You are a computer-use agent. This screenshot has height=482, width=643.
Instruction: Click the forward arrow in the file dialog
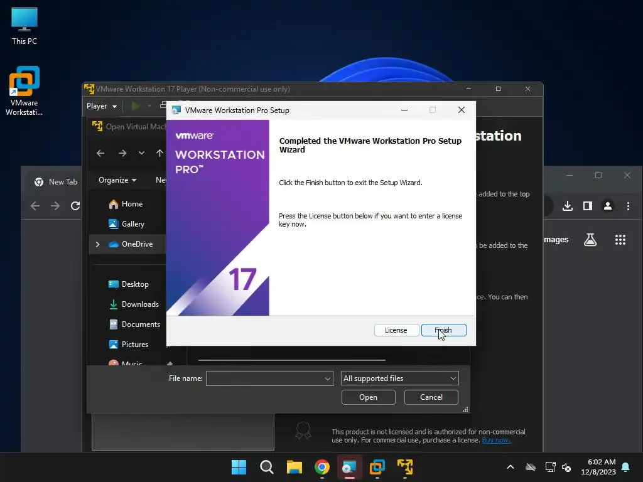(122, 153)
